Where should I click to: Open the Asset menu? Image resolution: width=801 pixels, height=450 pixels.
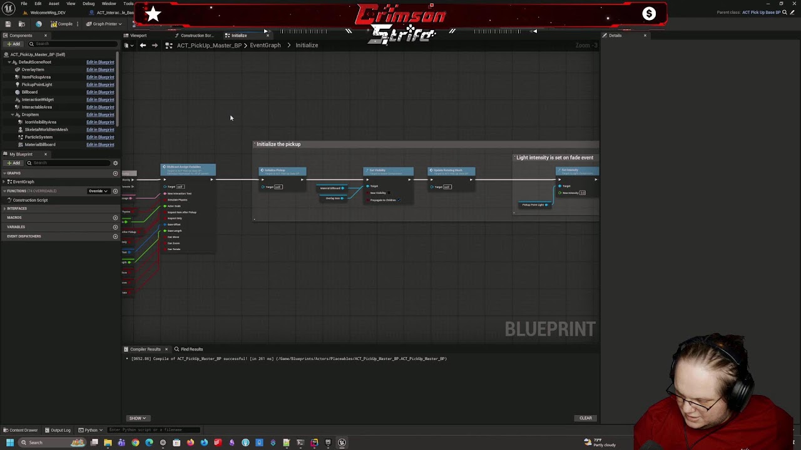click(54, 4)
